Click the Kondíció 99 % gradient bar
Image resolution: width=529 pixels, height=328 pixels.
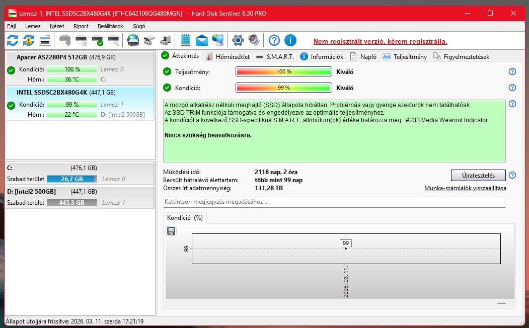284,88
